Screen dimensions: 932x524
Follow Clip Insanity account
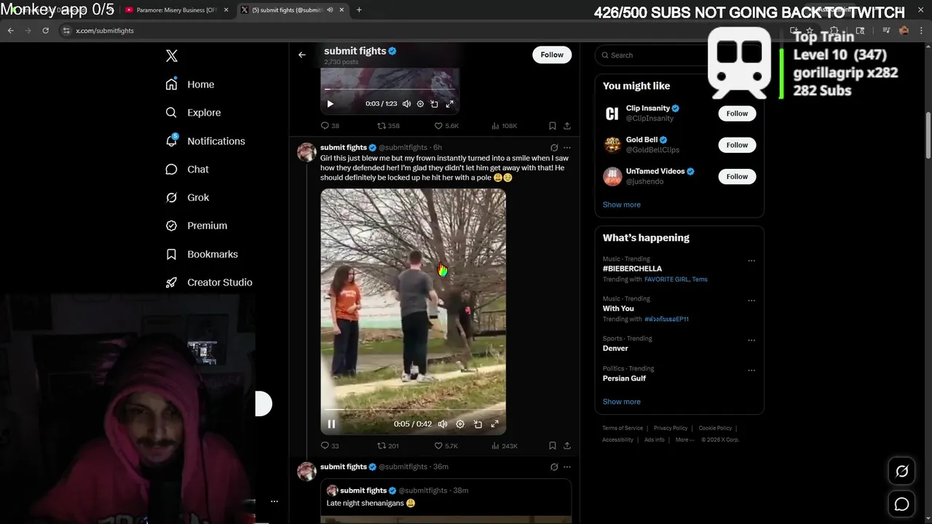pos(737,114)
